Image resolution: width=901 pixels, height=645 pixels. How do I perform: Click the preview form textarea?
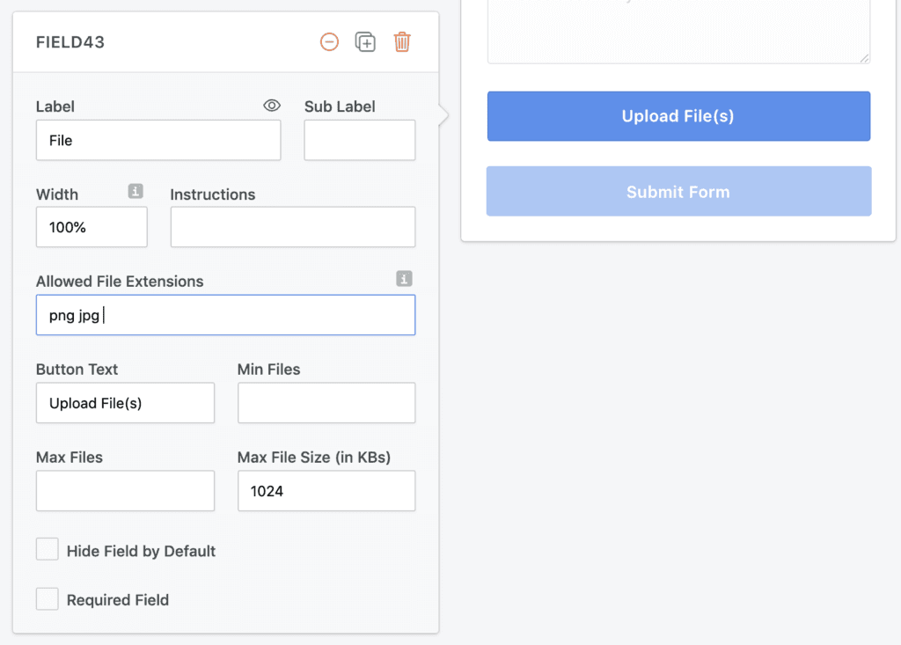click(x=678, y=32)
